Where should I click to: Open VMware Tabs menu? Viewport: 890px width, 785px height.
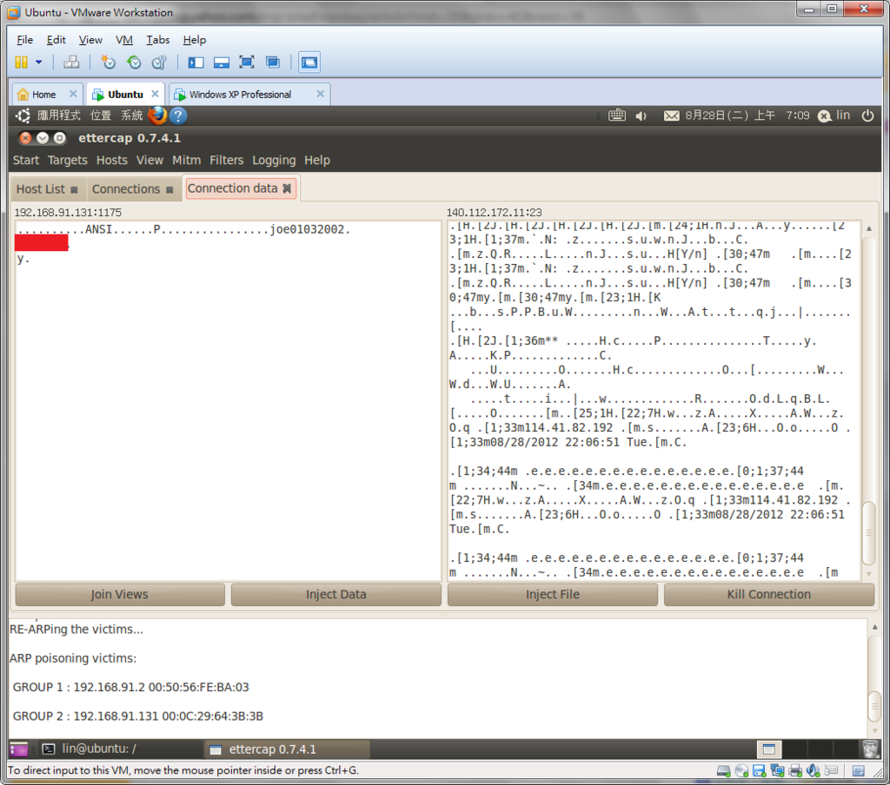[x=158, y=40]
